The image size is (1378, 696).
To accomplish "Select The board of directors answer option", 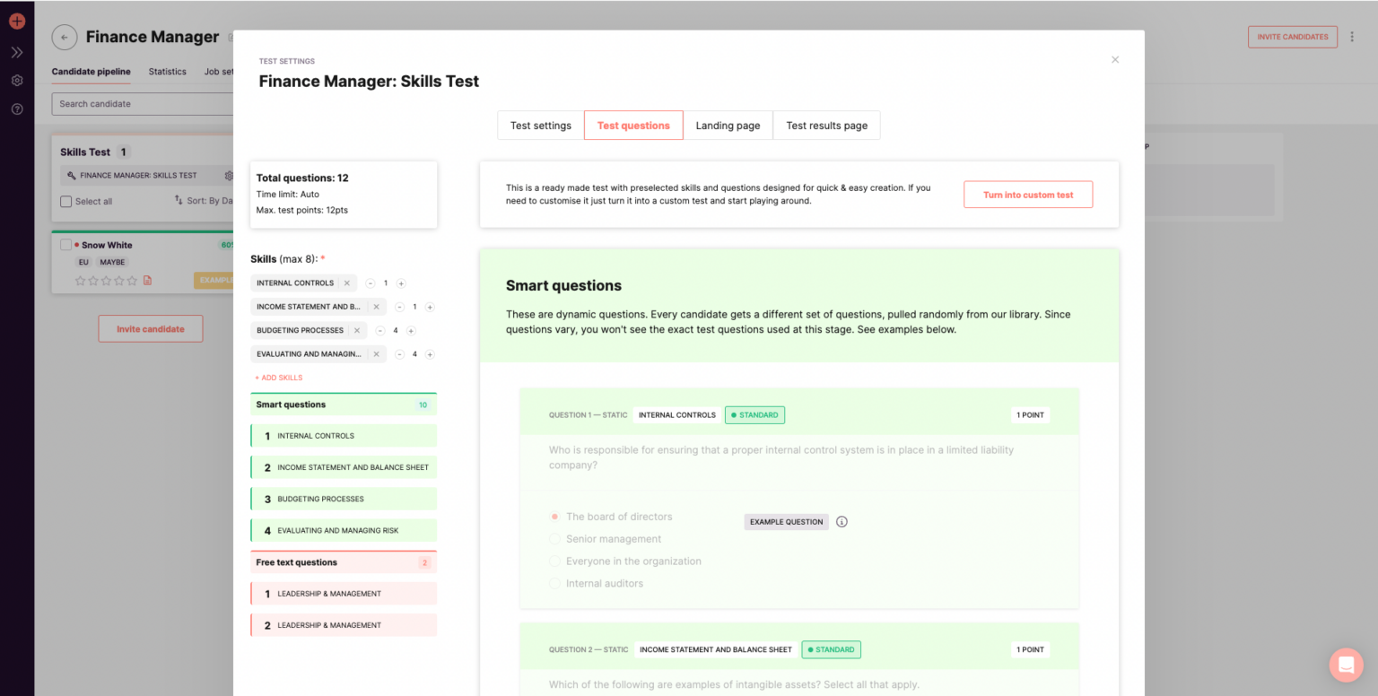I will (554, 516).
